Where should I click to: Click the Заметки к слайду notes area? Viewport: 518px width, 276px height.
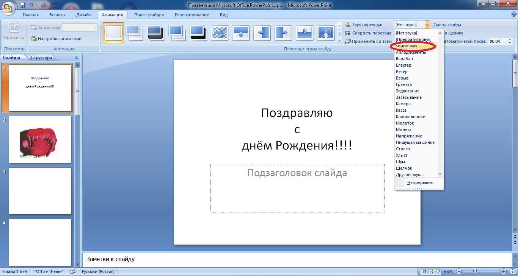coord(297,260)
